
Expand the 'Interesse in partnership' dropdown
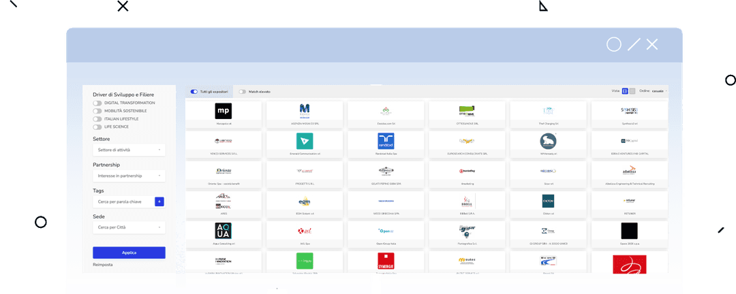tap(129, 176)
